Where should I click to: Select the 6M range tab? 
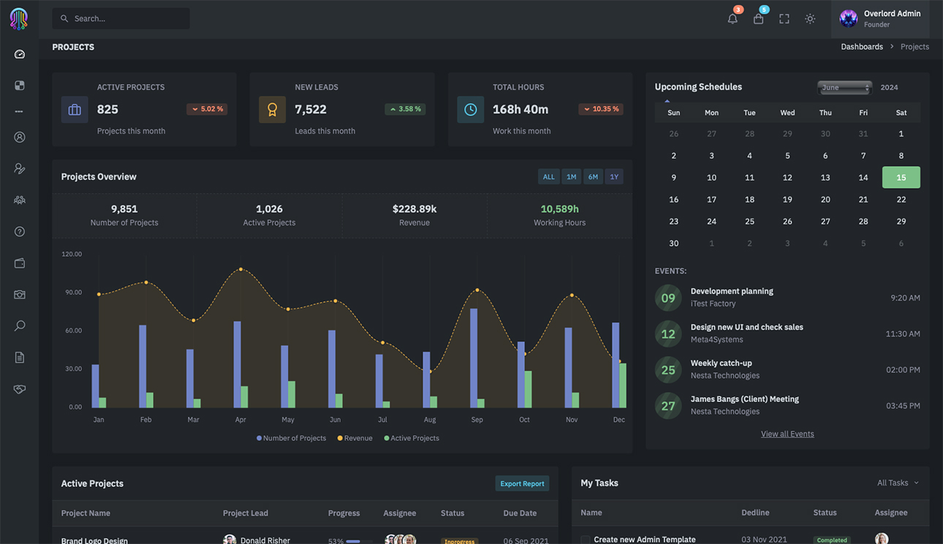(x=593, y=177)
